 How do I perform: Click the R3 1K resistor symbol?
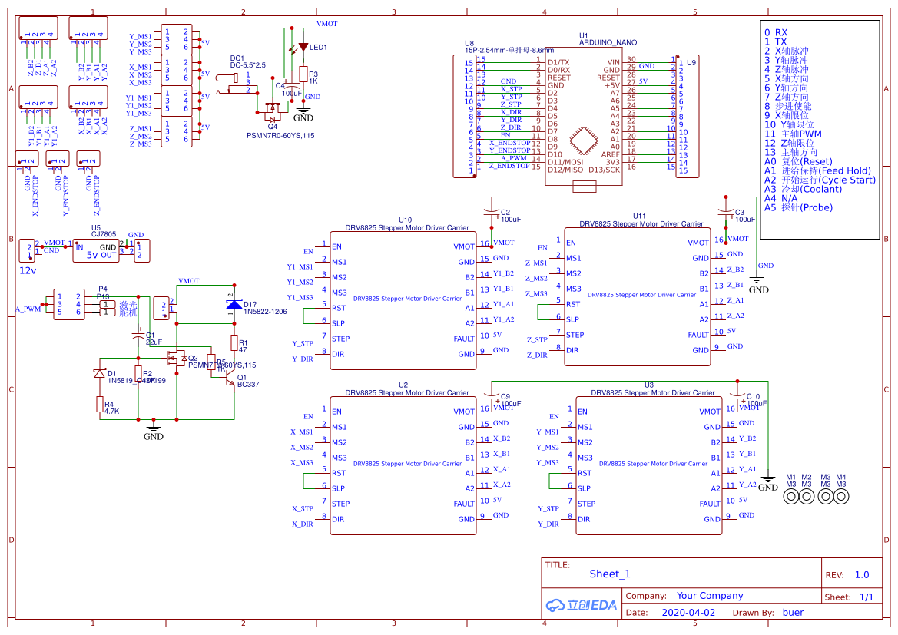click(303, 74)
